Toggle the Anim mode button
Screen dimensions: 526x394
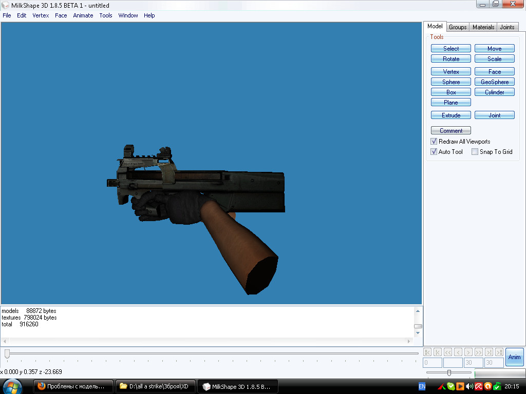(x=514, y=357)
